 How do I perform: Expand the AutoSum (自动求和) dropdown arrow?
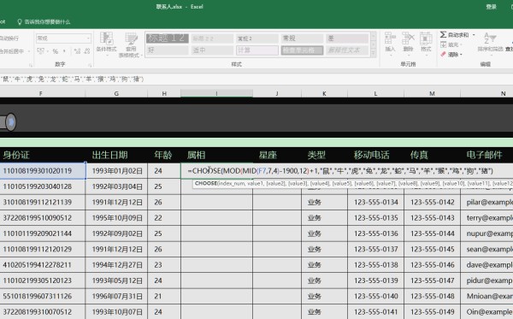(474, 35)
